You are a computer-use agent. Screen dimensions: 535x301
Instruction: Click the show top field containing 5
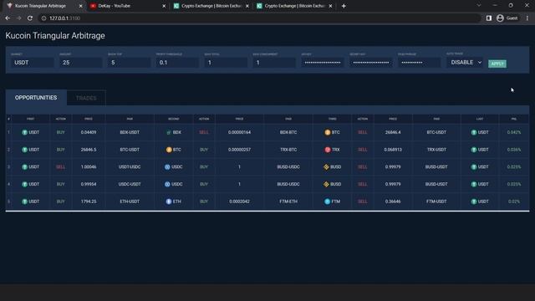129,63
